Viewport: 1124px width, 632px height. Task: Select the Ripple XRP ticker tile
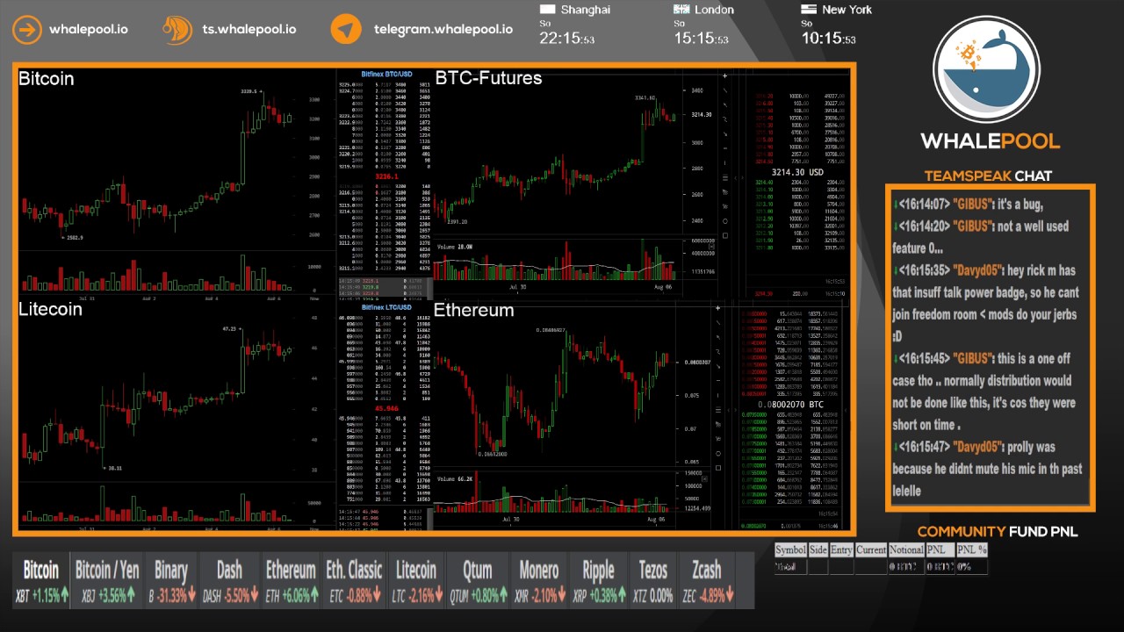(x=599, y=581)
